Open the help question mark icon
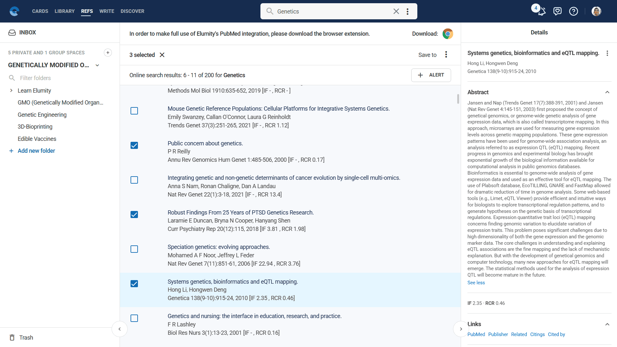The image size is (617, 347). click(x=573, y=11)
